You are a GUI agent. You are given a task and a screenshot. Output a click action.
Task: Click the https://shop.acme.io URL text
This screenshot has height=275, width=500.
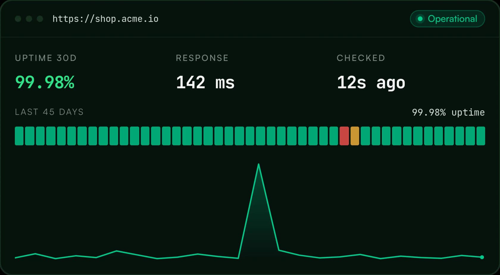(x=105, y=19)
